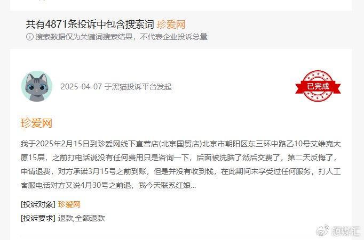Open the orange 珍爱网 complaint title
The width and height of the screenshot is (364, 240).
click(x=36, y=123)
